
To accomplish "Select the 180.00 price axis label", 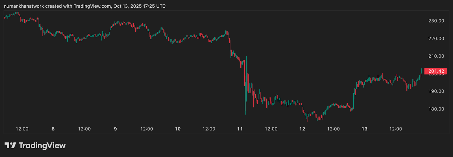I will point(436,109).
